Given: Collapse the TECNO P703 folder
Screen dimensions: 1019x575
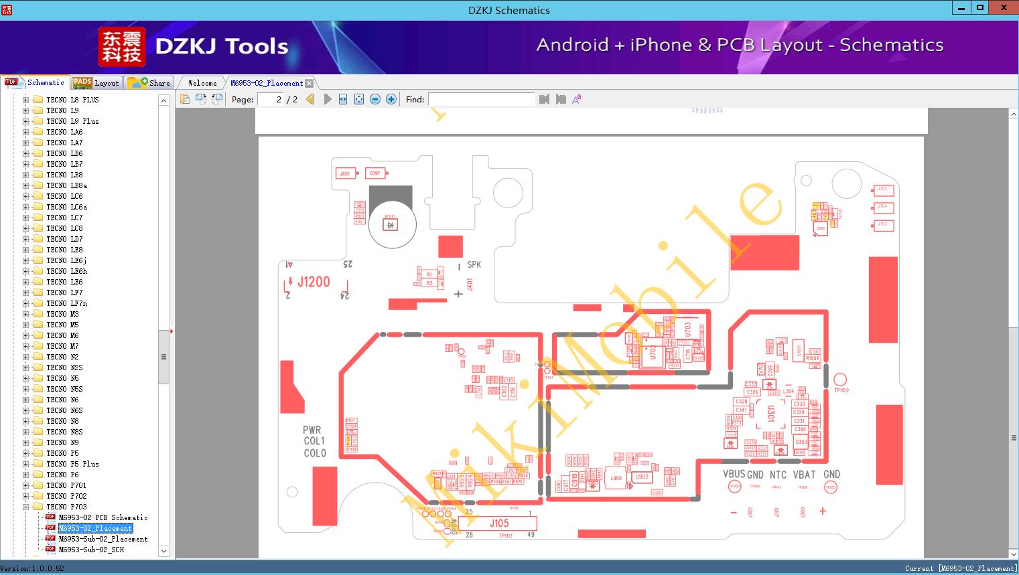Looking at the screenshot, I should [26, 507].
